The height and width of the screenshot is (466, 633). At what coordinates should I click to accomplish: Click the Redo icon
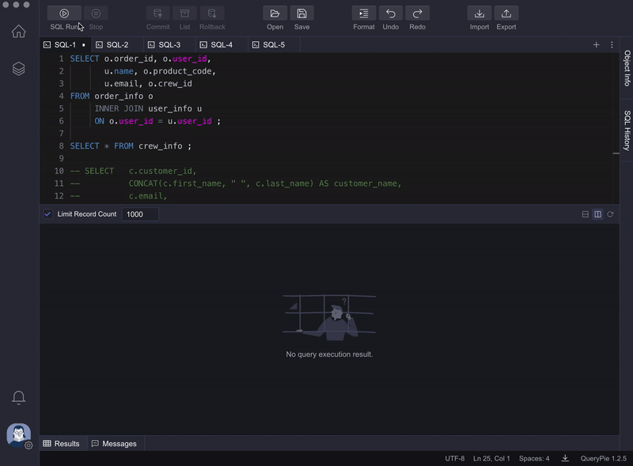click(x=417, y=13)
